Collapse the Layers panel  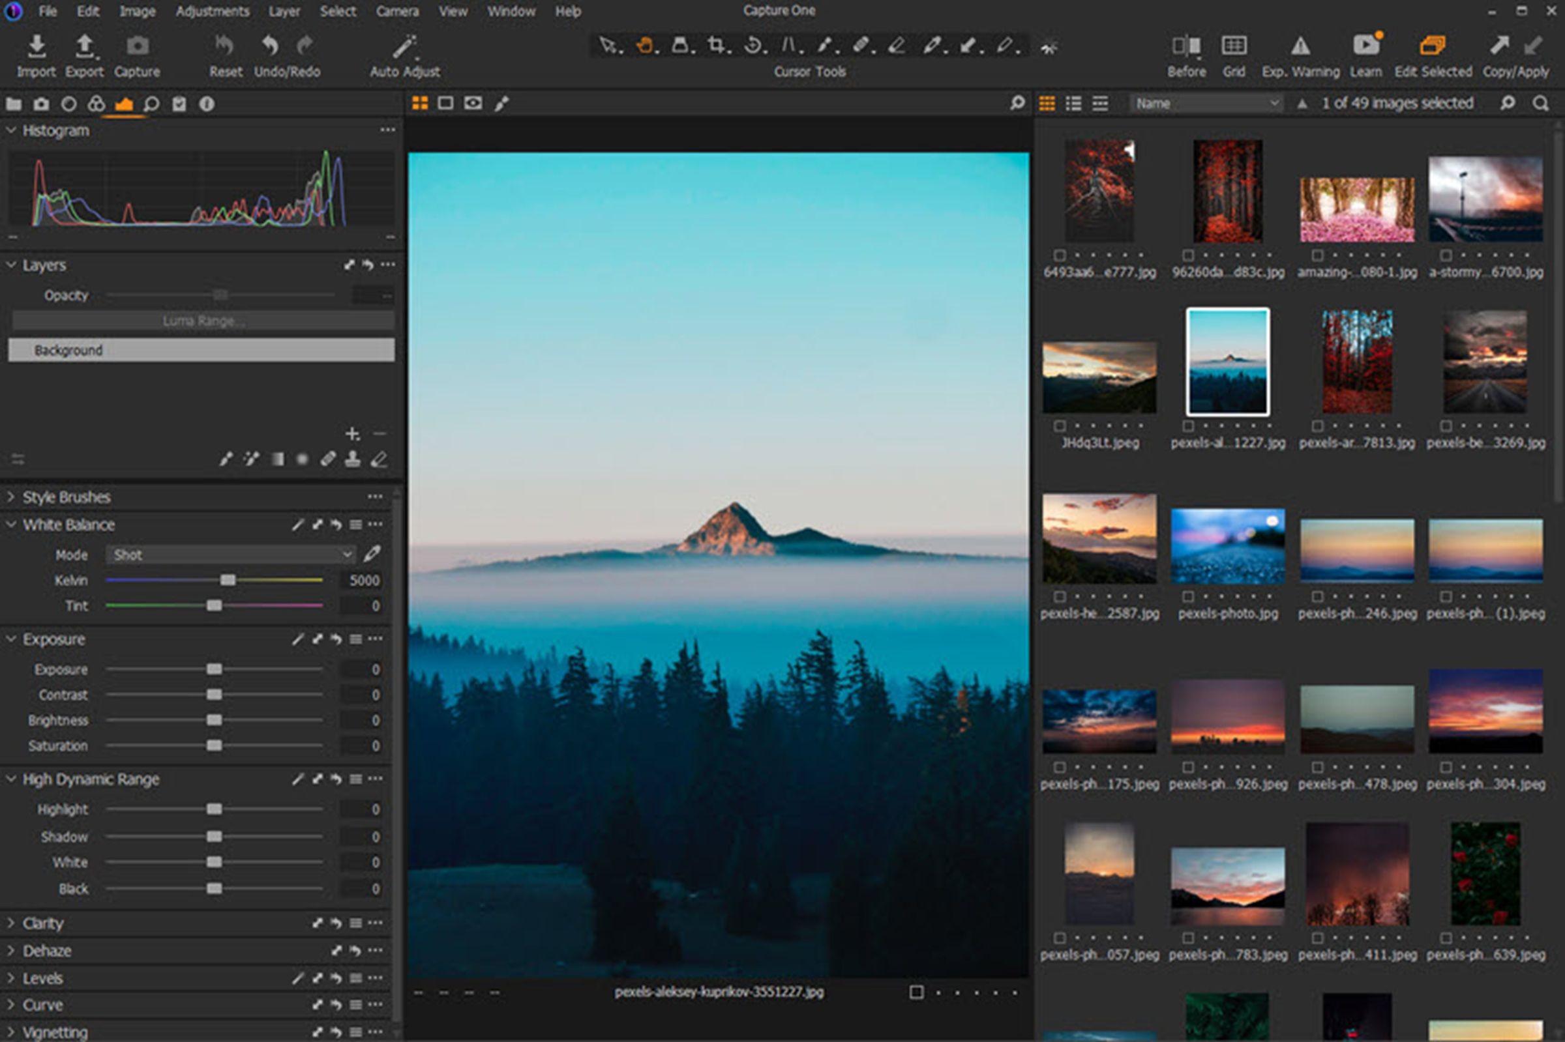coord(11,265)
